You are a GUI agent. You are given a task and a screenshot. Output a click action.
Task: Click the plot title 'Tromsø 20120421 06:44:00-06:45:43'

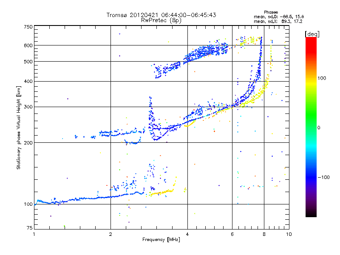click(x=161, y=15)
